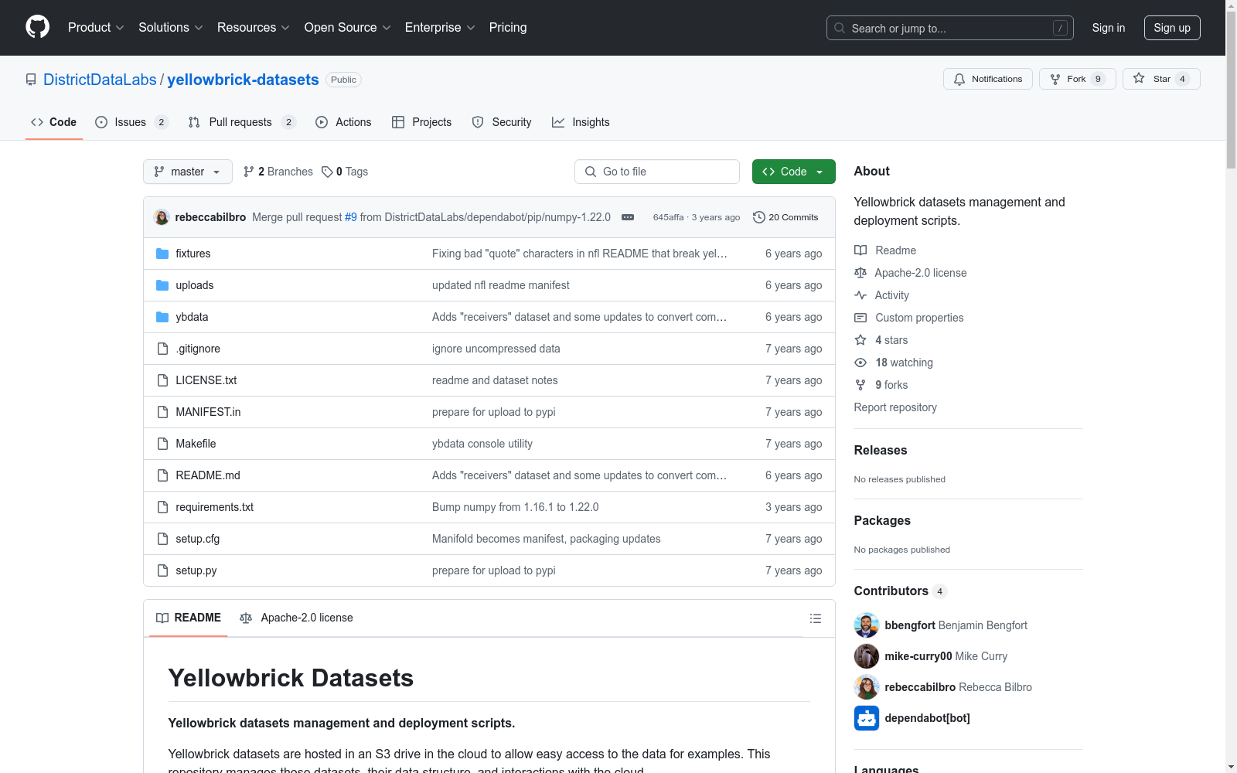The width and height of the screenshot is (1237, 773).
Task: Switch to the Insights tab
Action: coord(581,122)
